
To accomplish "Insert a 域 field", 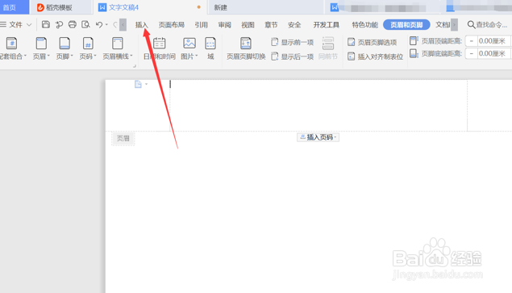I will pyautogui.click(x=210, y=48).
